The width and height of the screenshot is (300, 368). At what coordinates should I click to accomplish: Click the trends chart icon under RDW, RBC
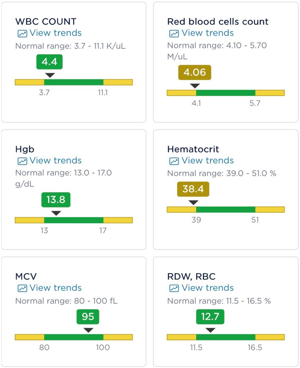[x=174, y=288]
